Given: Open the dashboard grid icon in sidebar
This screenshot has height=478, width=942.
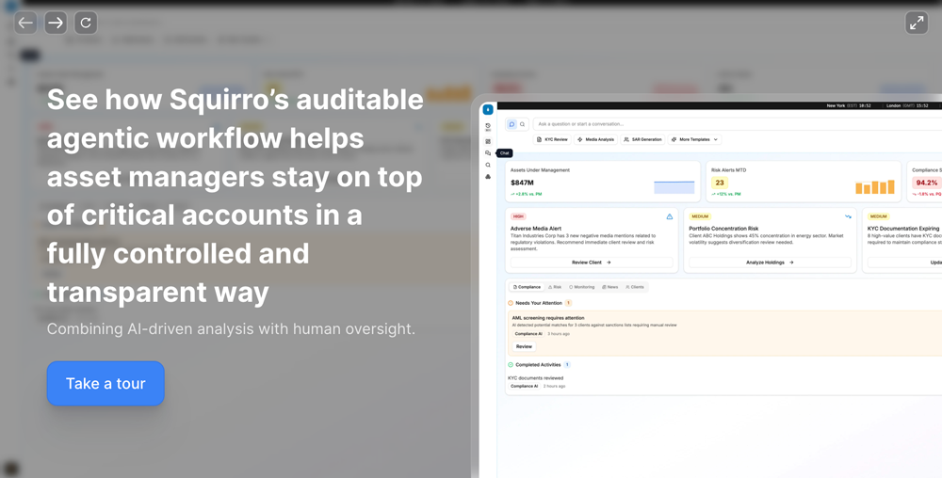Looking at the screenshot, I should click(488, 141).
